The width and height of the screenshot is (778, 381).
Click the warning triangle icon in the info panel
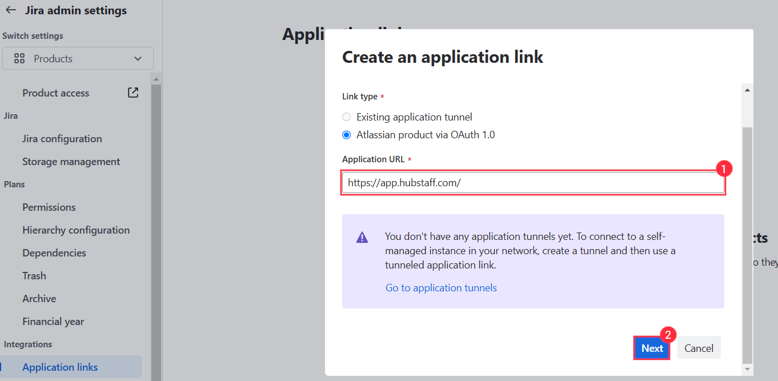[x=362, y=238]
